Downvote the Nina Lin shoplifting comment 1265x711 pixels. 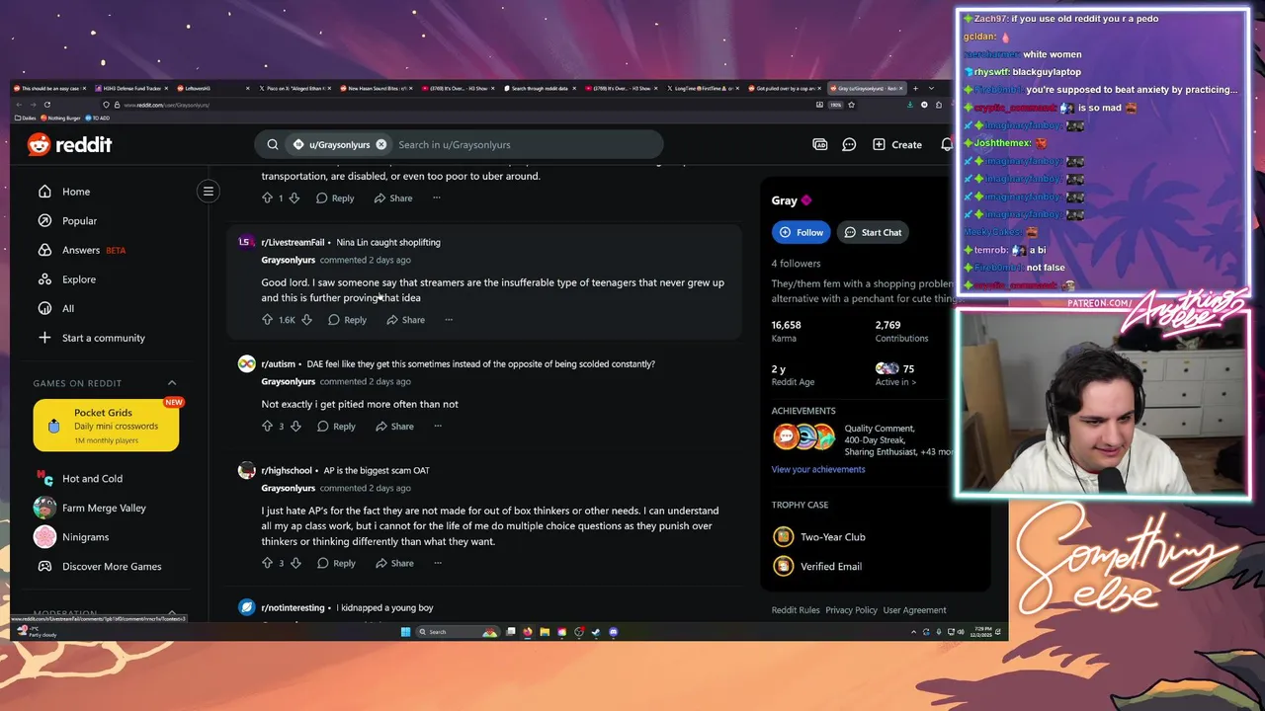pyautogui.click(x=306, y=320)
